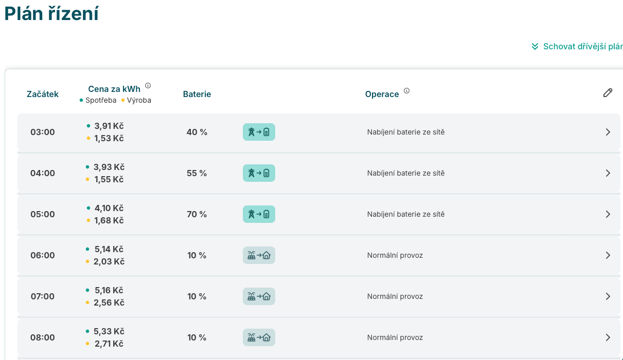Open details chevron for 05:00 row
This screenshot has width=623, height=360.
click(608, 214)
